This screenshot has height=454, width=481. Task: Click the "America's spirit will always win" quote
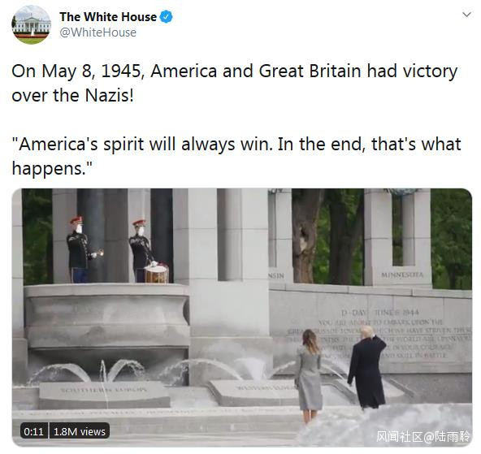(236, 156)
